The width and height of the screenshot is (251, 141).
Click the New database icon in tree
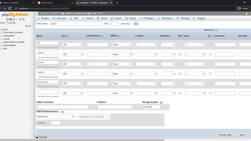2,29
